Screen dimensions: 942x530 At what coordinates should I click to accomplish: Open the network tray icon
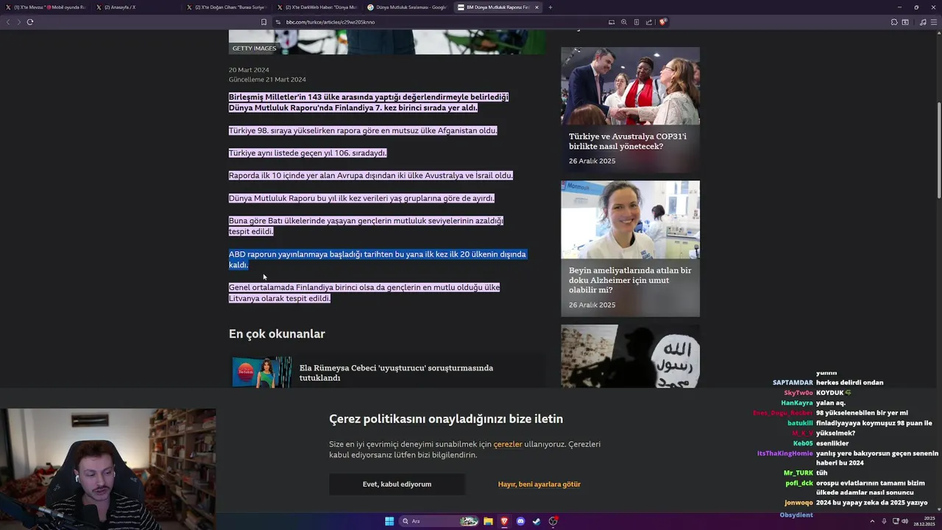[894, 521]
